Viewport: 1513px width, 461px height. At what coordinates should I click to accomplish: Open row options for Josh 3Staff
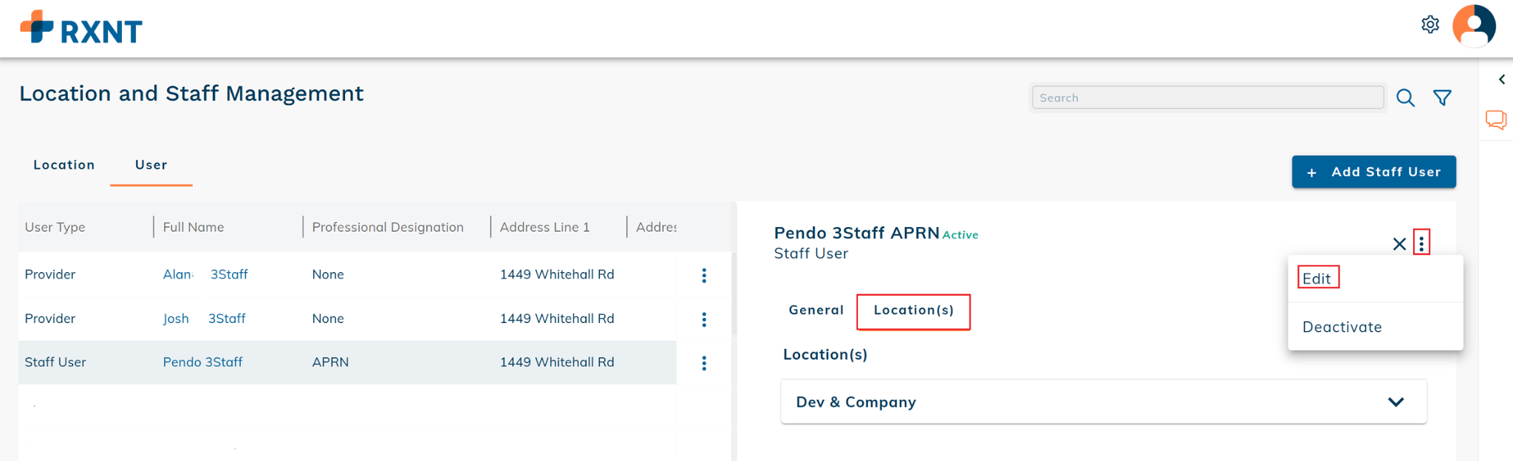(704, 319)
